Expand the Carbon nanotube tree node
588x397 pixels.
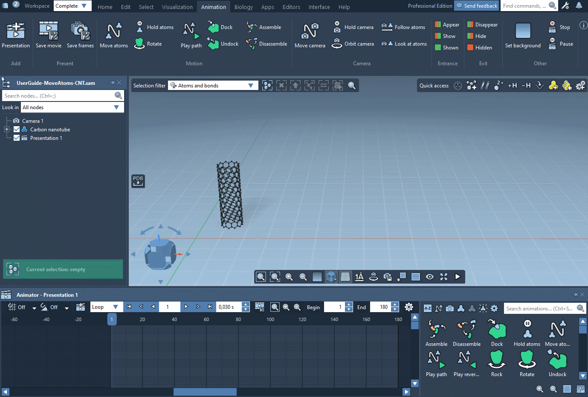[x=7, y=129]
